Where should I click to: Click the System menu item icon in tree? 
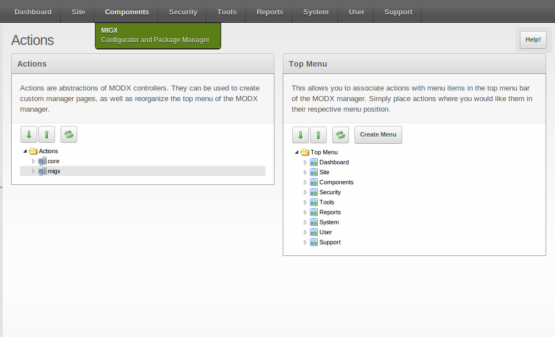point(313,222)
